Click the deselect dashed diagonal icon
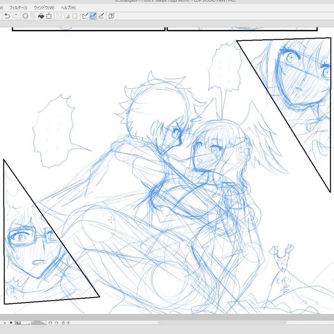The width and height of the screenshot is (334, 334). pyautogui.click(x=59, y=16)
